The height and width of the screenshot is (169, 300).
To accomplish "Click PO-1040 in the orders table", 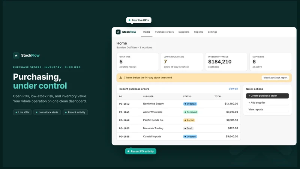I will (x=124, y=120).
